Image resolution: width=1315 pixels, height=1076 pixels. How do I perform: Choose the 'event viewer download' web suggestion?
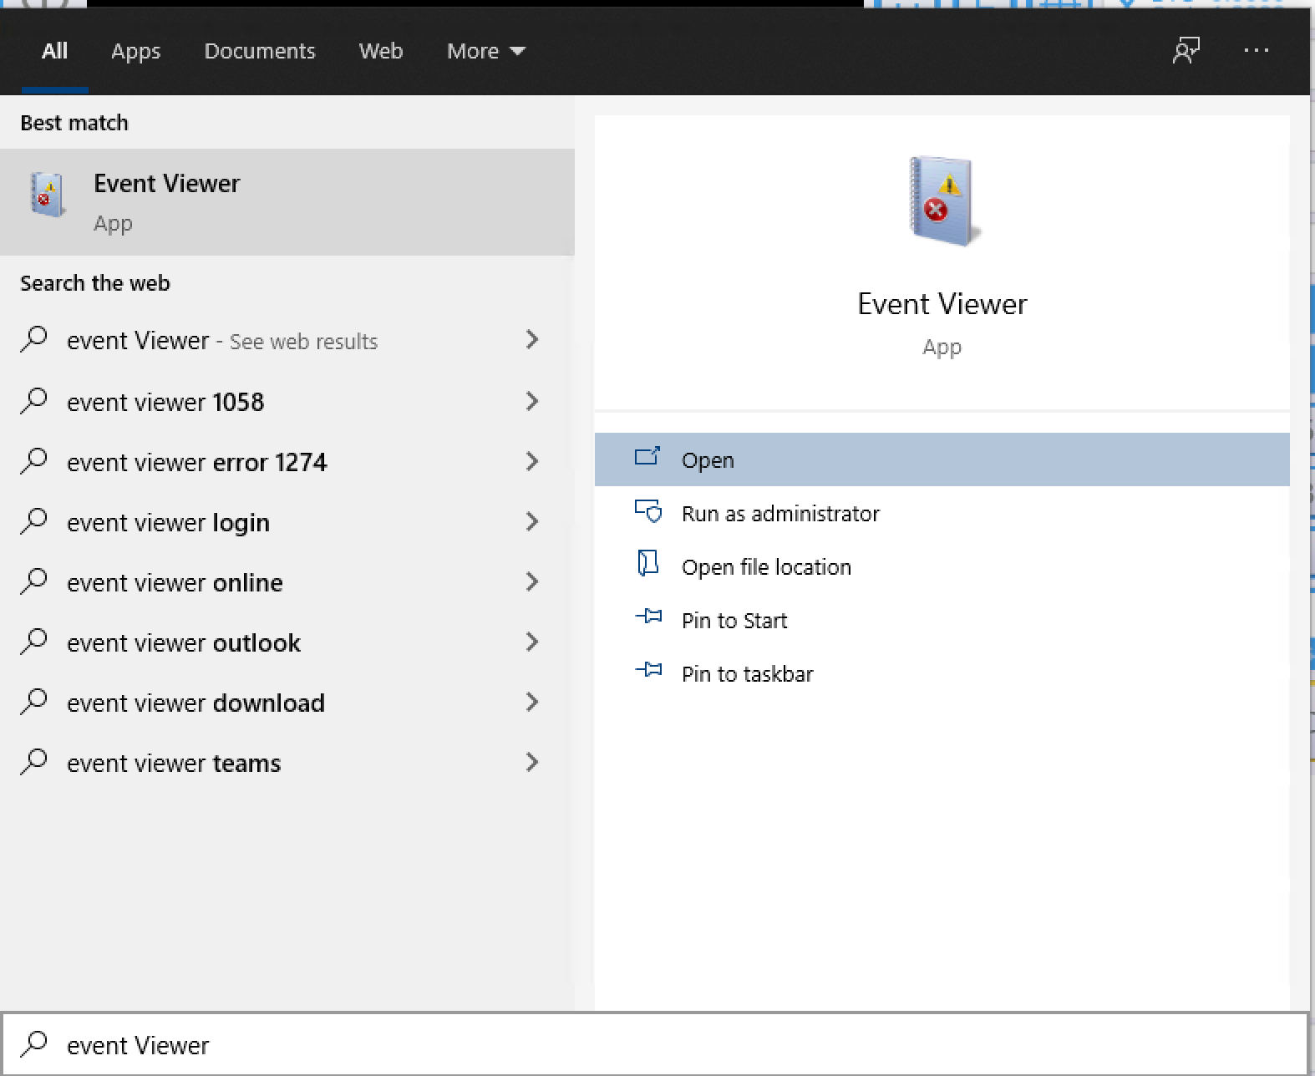[195, 703]
